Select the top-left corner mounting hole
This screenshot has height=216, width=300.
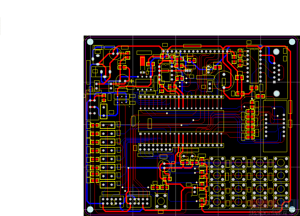(x=90, y=42)
